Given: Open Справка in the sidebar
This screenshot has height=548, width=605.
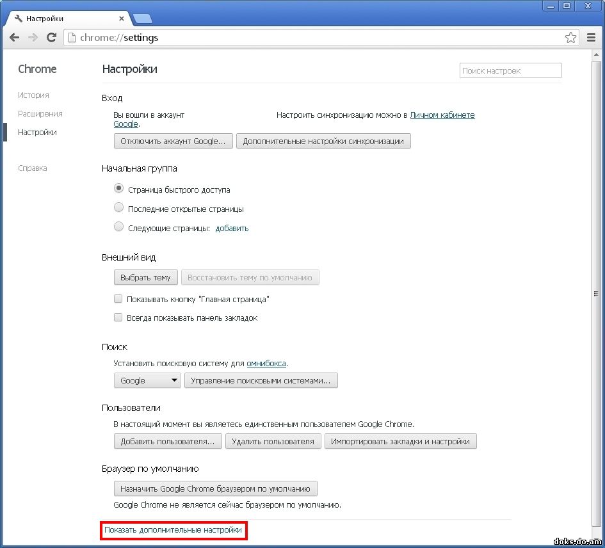Looking at the screenshot, I should click(x=33, y=168).
